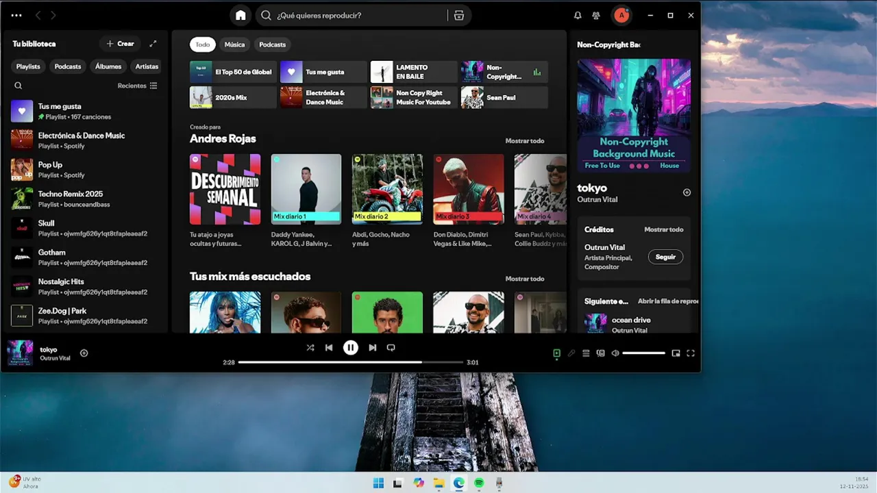Open the Descubrimiento Semanal card
This screenshot has width=877, height=493.
click(225, 200)
